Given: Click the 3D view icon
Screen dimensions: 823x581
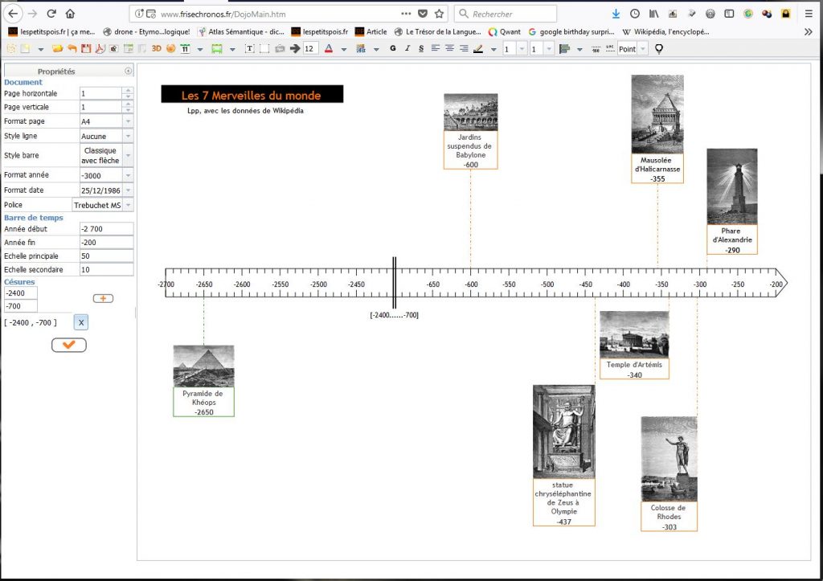Looking at the screenshot, I should [157, 49].
